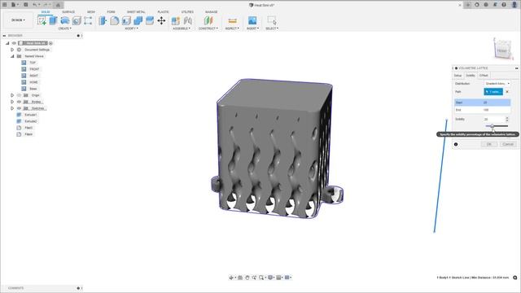Select the Combine tool in Modify
521x293 pixels.
click(138, 20)
